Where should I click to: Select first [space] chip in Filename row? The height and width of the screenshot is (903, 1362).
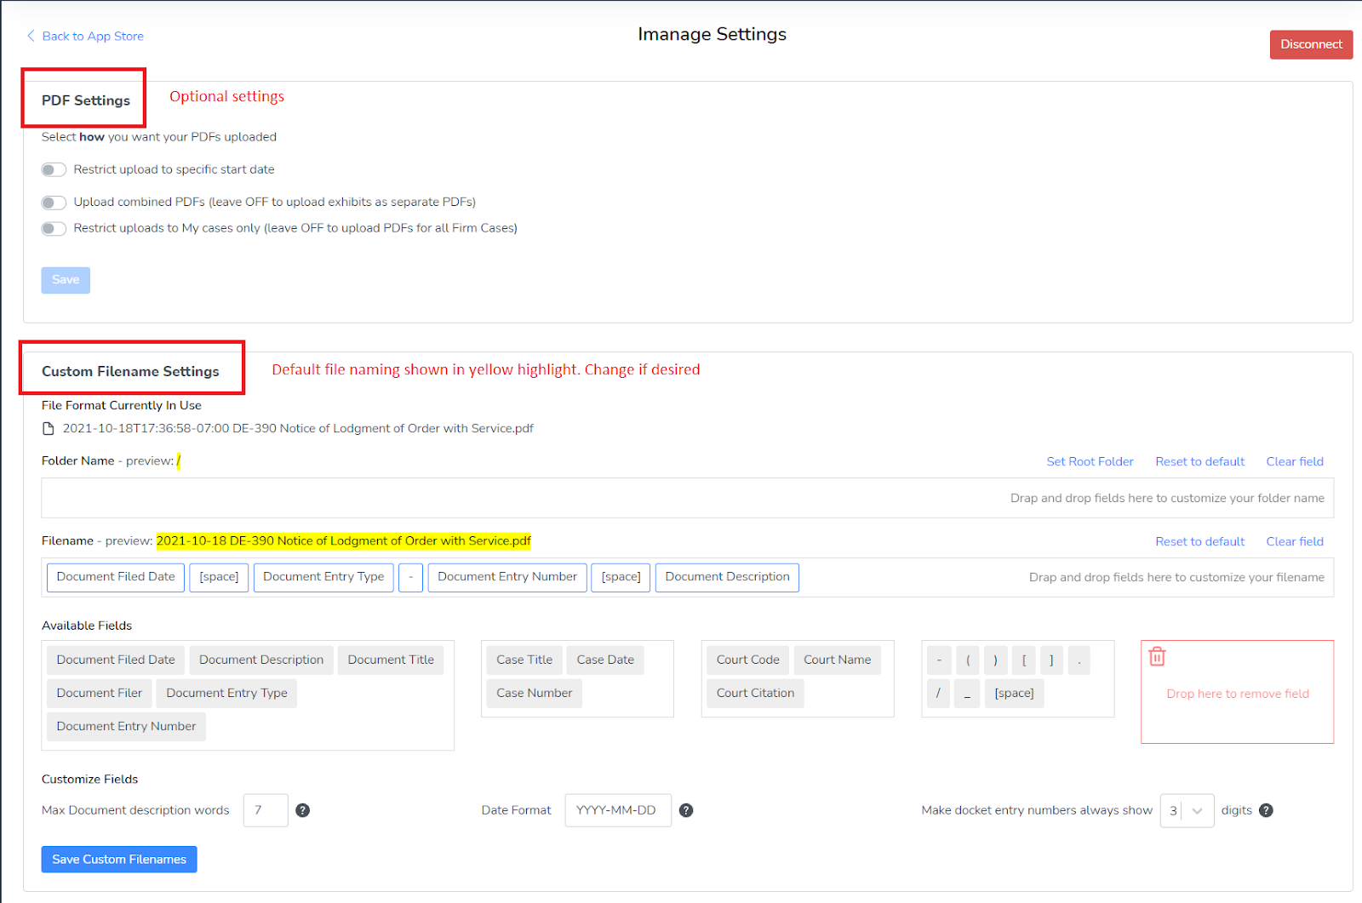pos(219,577)
